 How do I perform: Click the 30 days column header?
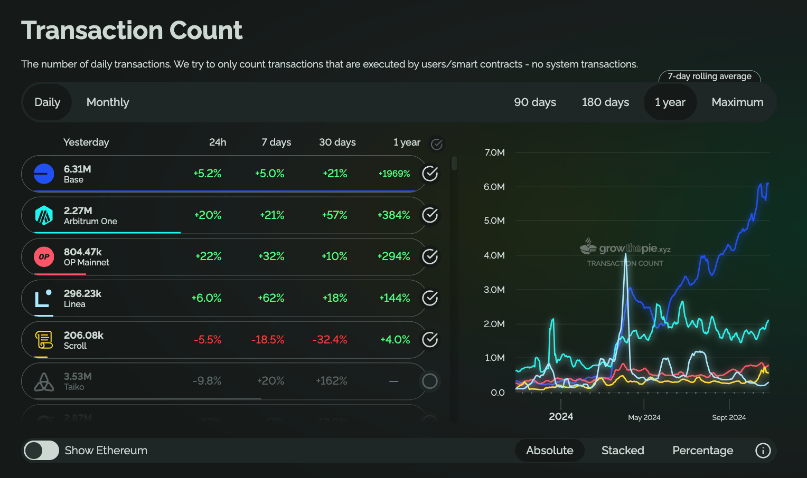point(337,142)
